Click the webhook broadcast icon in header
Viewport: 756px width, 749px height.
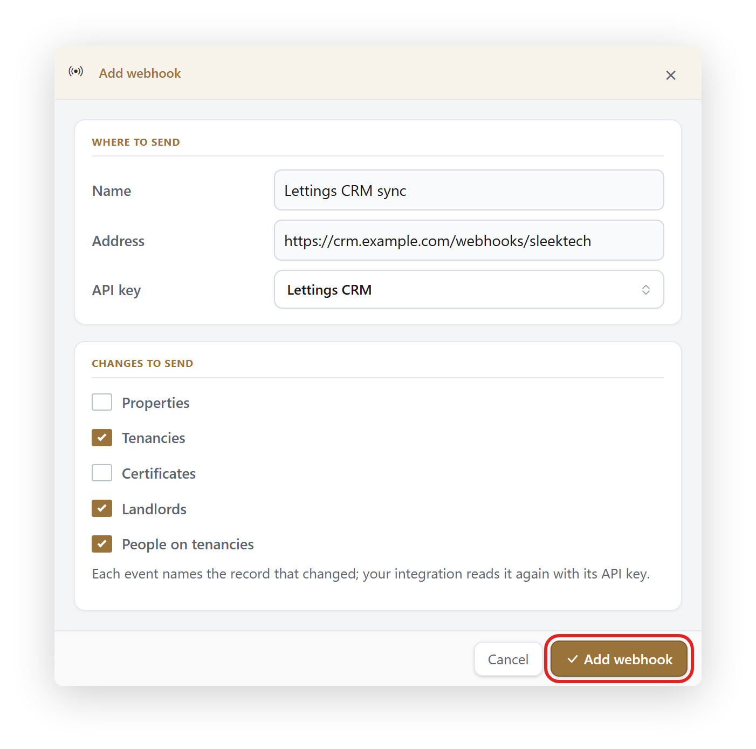click(76, 72)
